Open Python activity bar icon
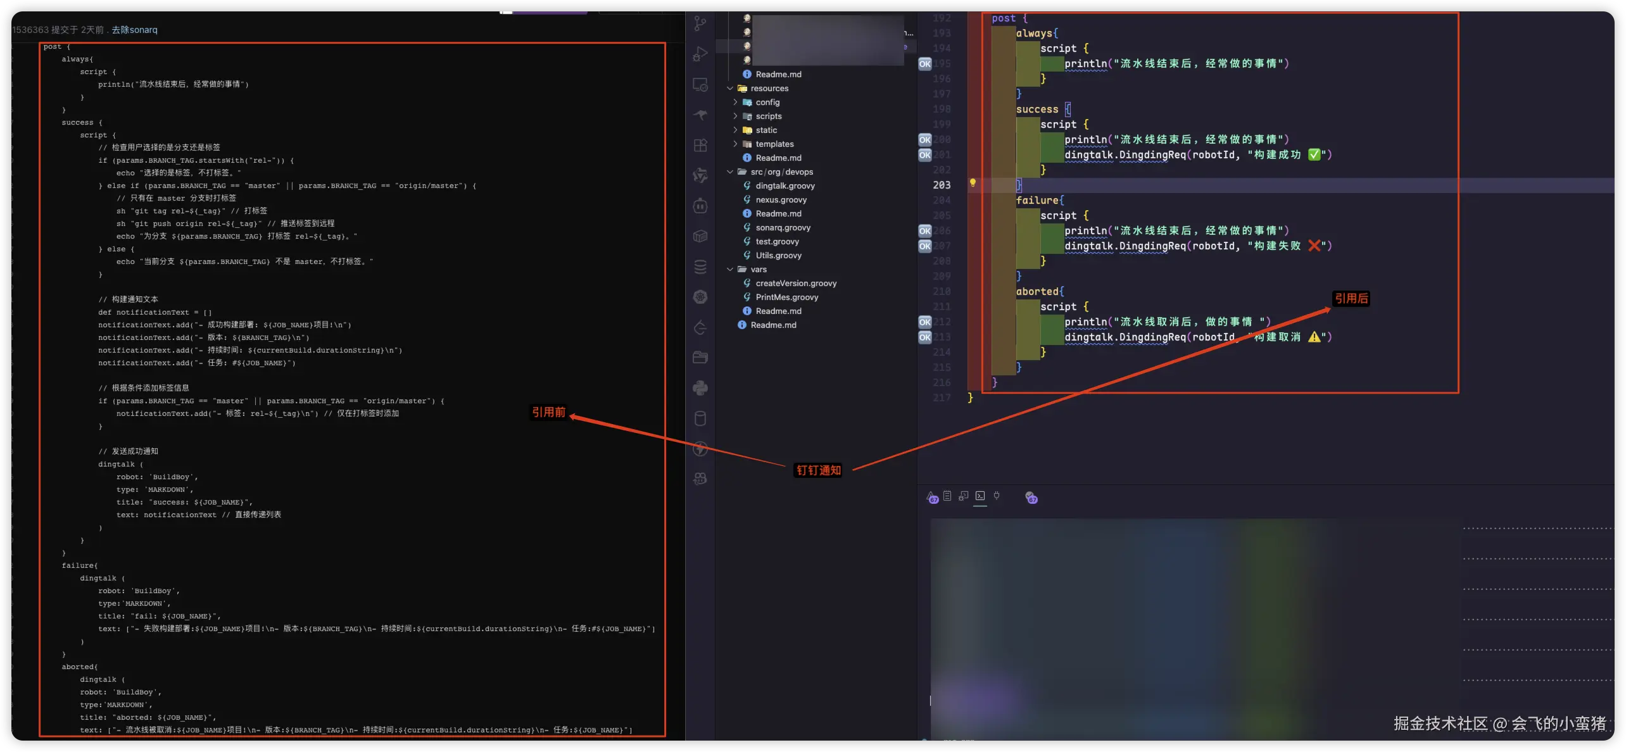This screenshot has width=1626, height=752. click(700, 388)
